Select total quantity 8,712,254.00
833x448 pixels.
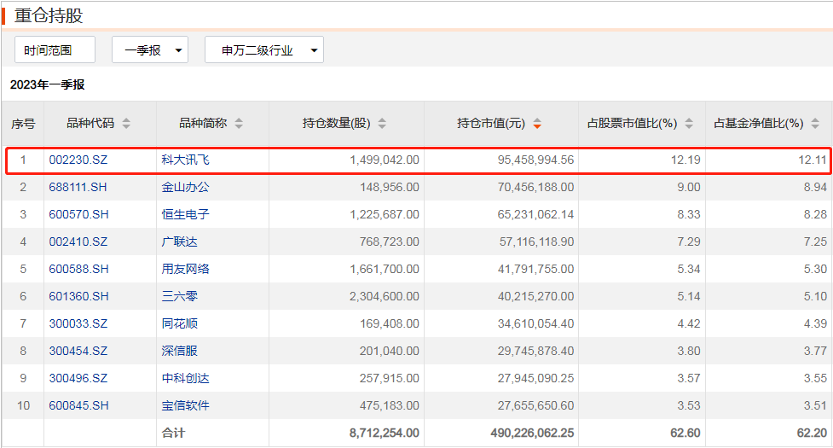tap(384, 433)
